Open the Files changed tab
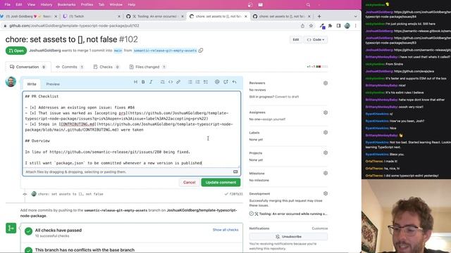The width and height of the screenshot is (451, 253). pyautogui.click(x=147, y=67)
